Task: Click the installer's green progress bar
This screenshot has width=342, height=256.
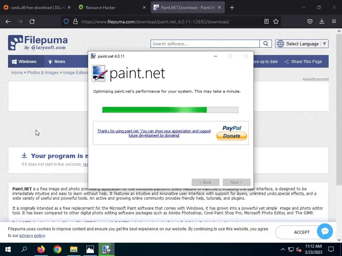Action: [x=170, y=110]
